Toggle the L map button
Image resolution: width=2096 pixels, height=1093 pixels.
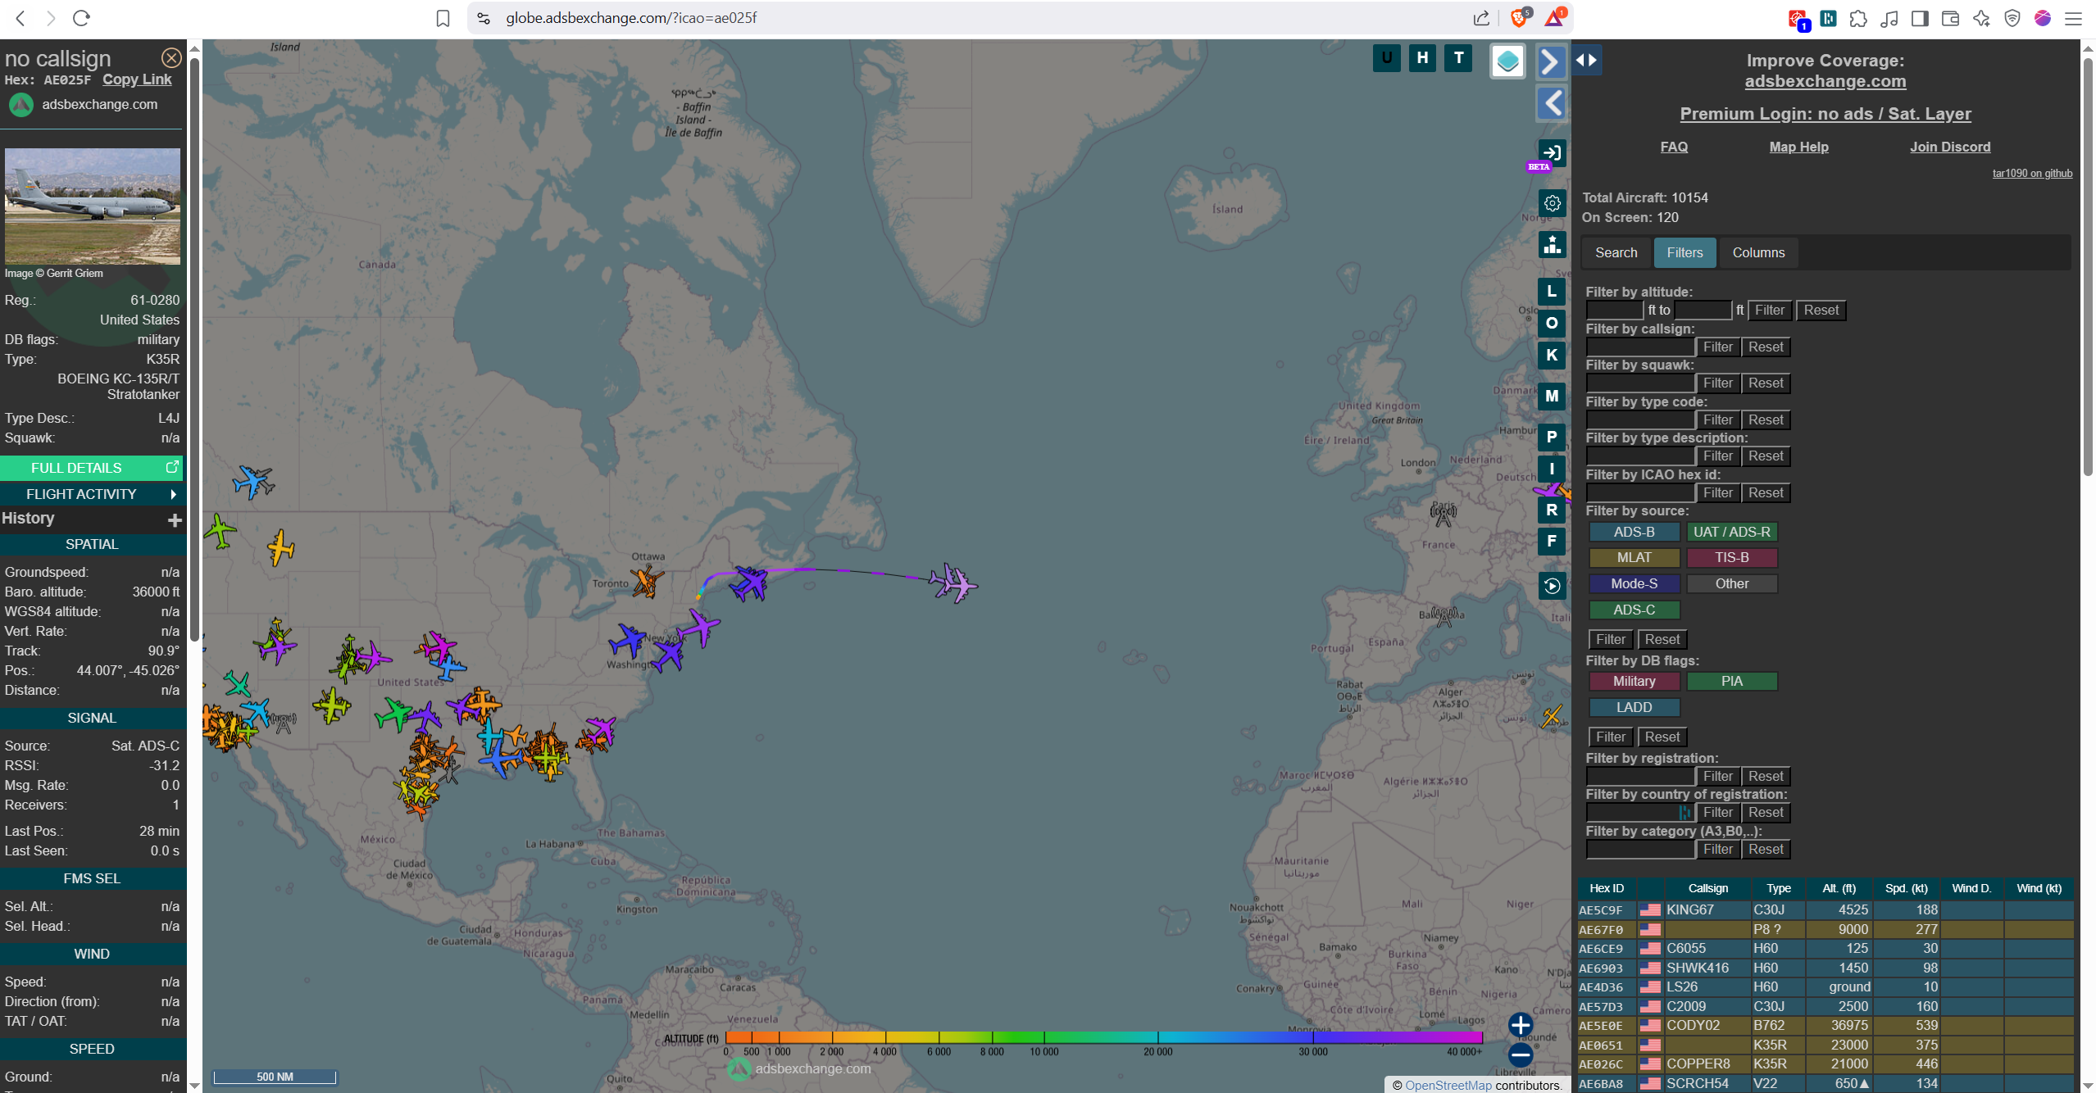click(x=1552, y=291)
